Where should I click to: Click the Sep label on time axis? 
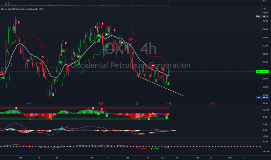[20, 158]
